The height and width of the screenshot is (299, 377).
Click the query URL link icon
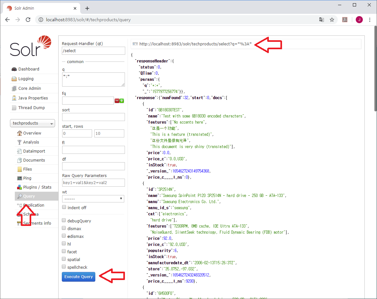coord(135,44)
